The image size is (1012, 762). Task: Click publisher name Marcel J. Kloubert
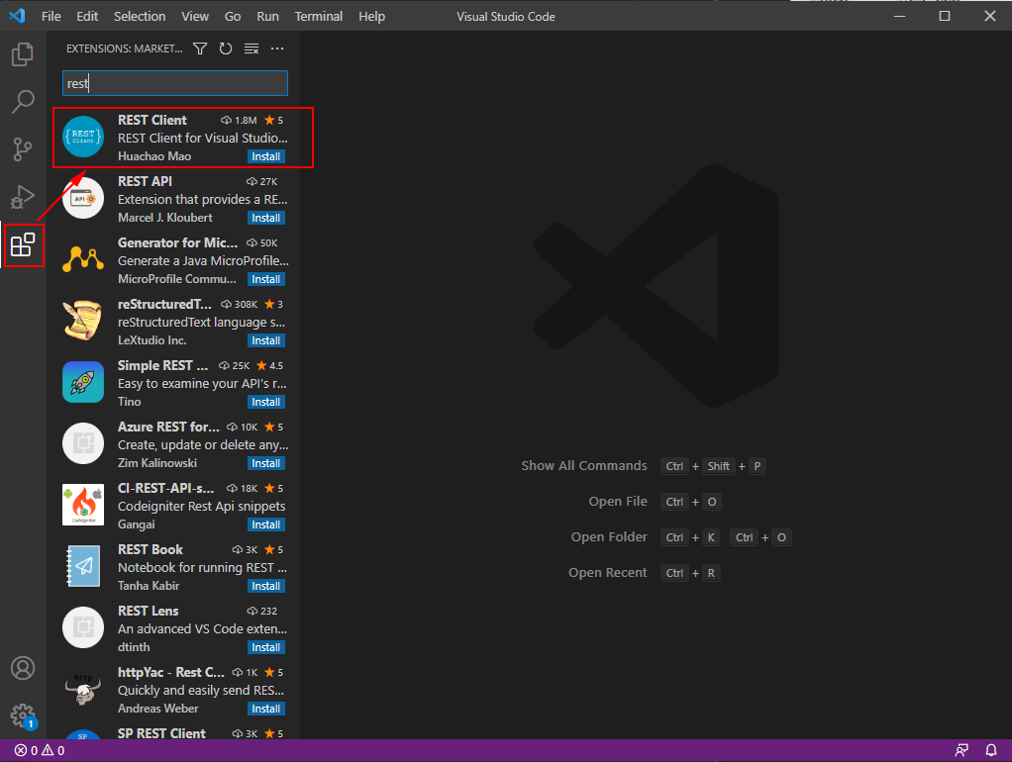(x=165, y=218)
